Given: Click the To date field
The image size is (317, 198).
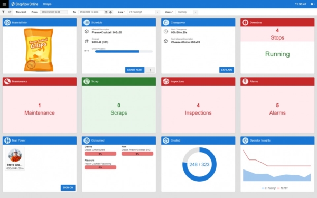Looking at the screenshot, I should click(91, 12).
